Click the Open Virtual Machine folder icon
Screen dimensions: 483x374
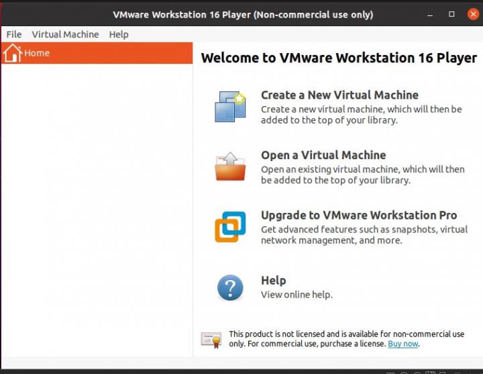[x=230, y=167]
